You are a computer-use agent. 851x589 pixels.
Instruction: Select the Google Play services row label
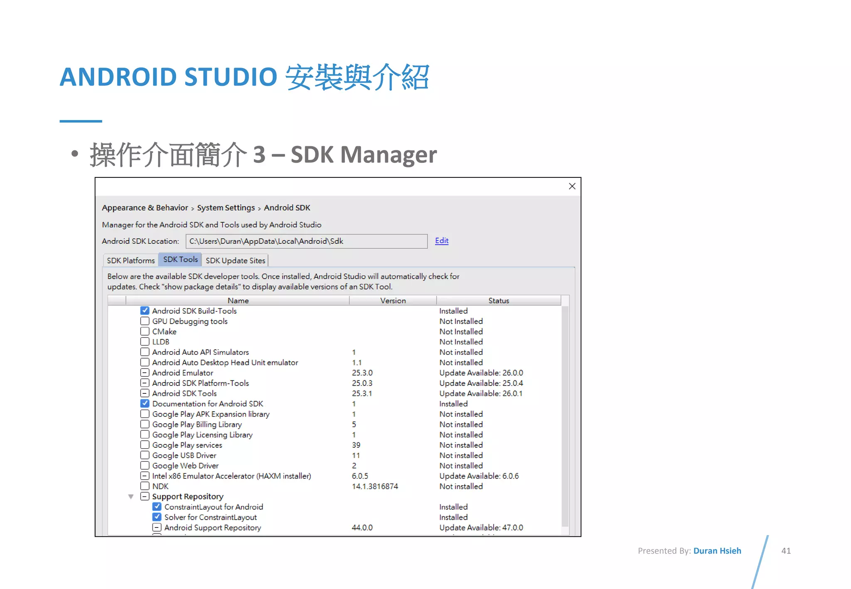coord(187,445)
